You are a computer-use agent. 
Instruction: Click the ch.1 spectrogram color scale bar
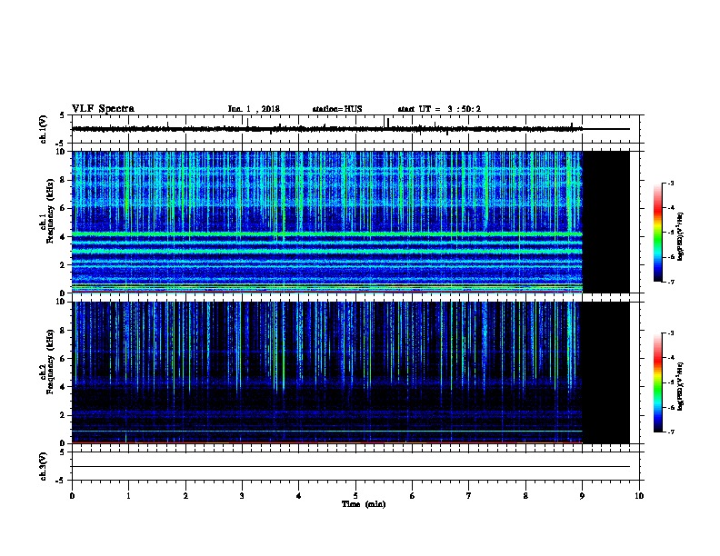[x=658, y=233]
